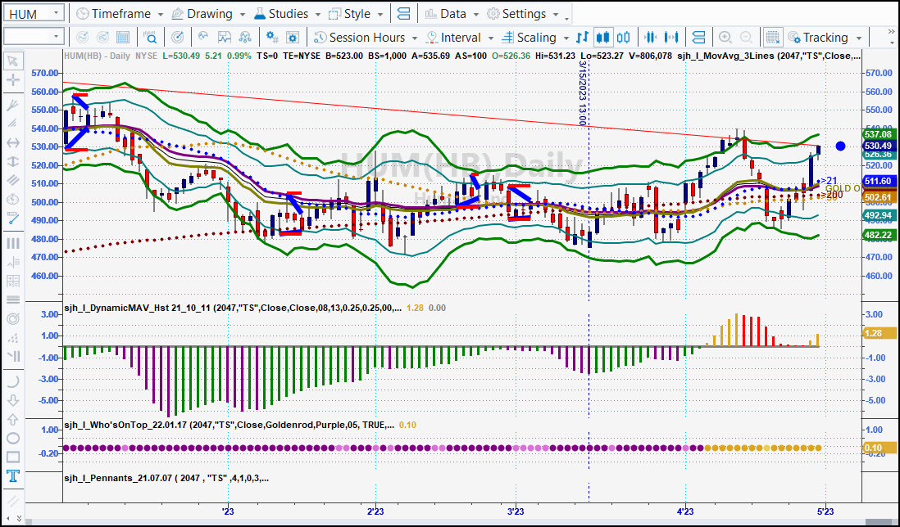The height and width of the screenshot is (527, 900).
Task: Activate the Text drawing tool
Action: 12,476
